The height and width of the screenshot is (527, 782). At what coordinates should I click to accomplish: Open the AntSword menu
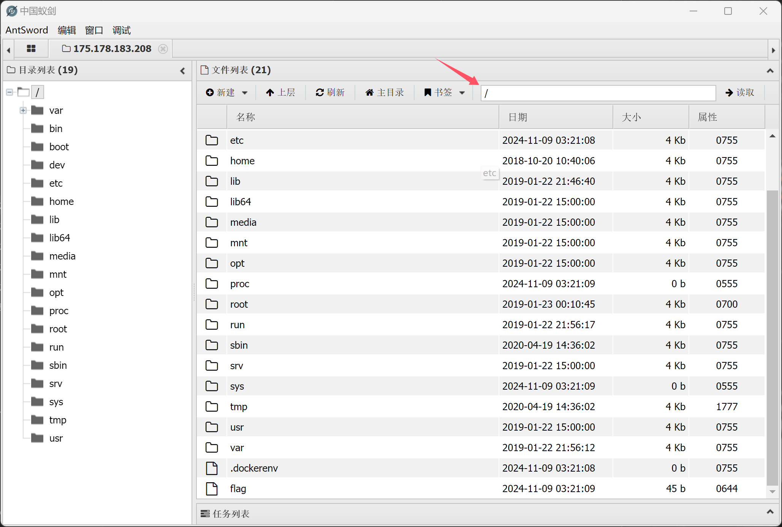click(27, 30)
